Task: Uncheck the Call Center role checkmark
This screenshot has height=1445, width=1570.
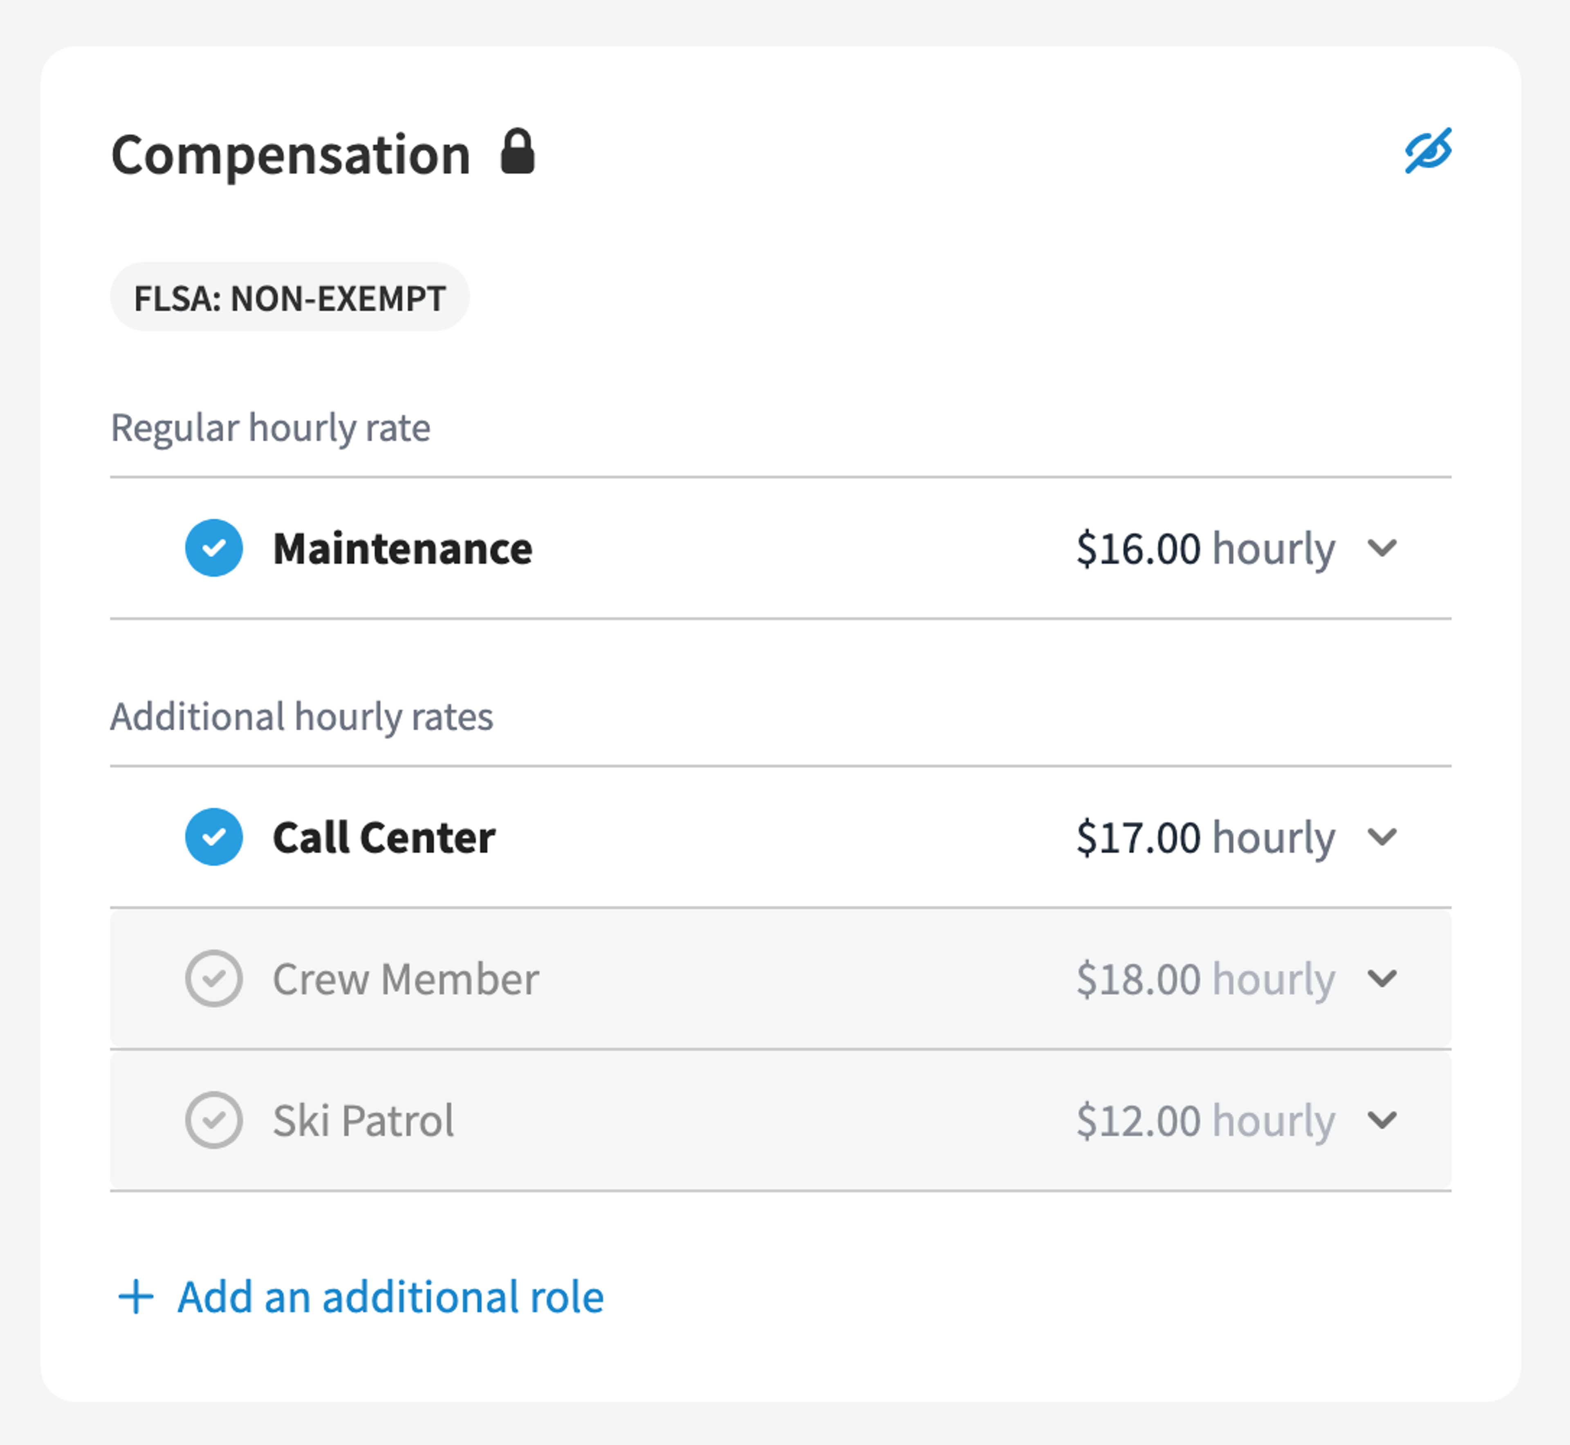Action: point(213,837)
